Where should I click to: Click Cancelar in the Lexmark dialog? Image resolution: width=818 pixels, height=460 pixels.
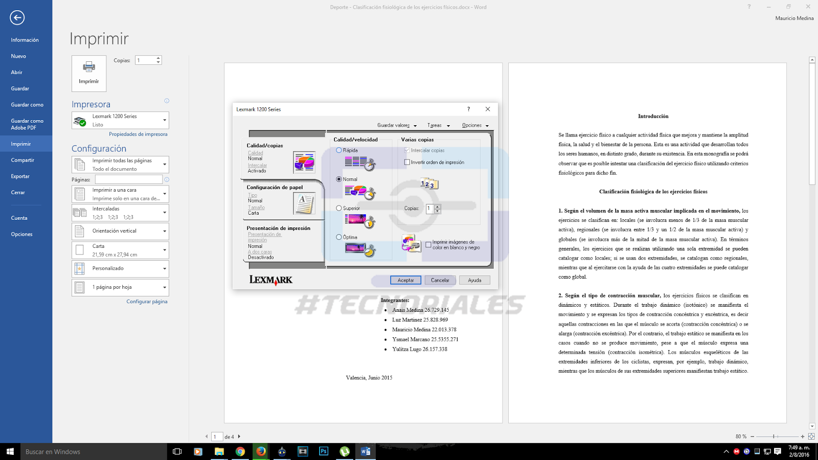pos(440,280)
